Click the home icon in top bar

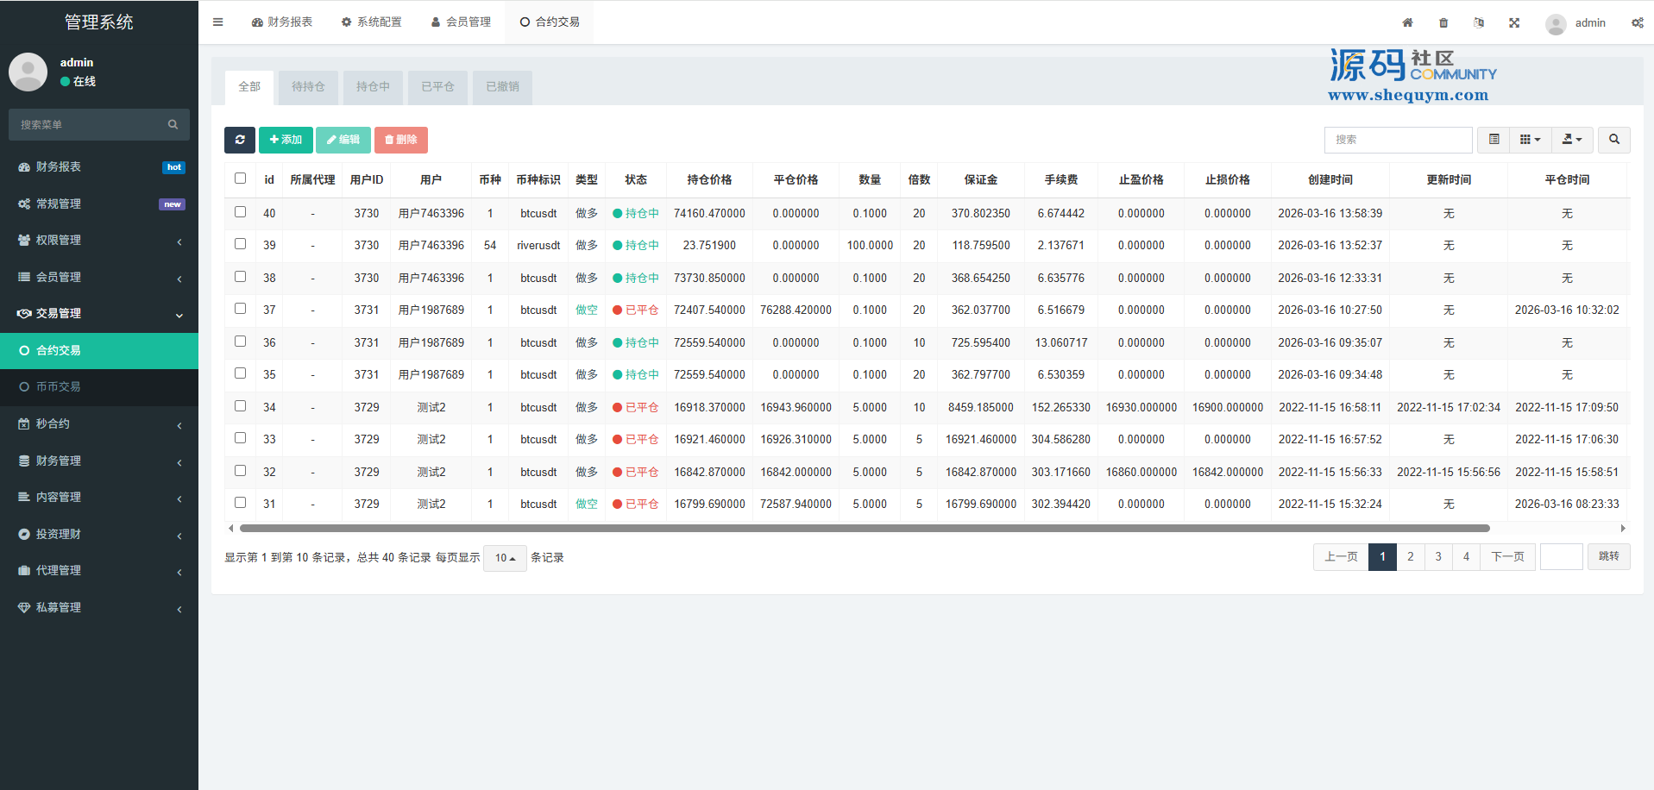coord(1407,23)
